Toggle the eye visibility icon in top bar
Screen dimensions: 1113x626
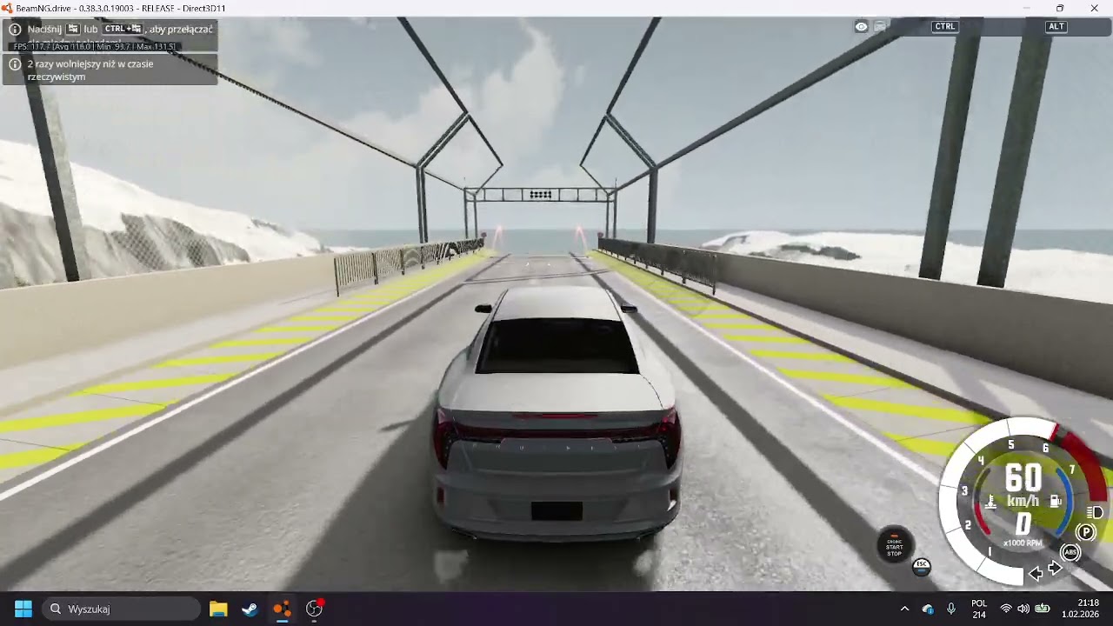[x=861, y=27]
